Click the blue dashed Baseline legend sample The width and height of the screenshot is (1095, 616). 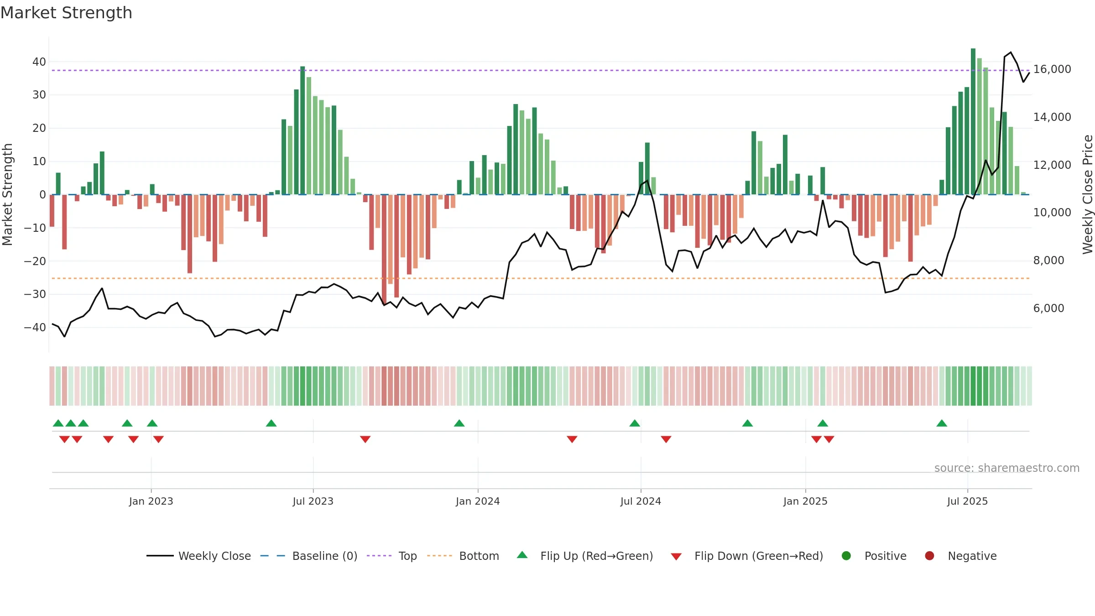pos(272,556)
